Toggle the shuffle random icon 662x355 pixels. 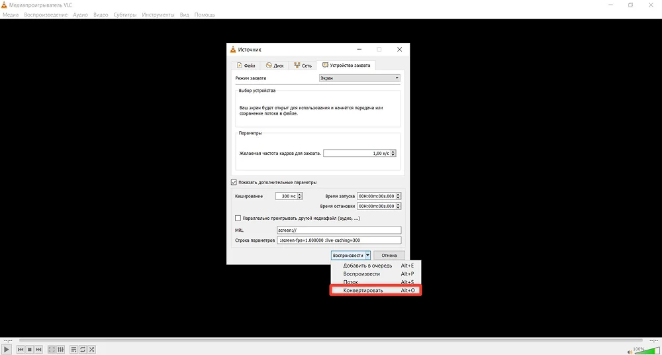pos(92,349)
